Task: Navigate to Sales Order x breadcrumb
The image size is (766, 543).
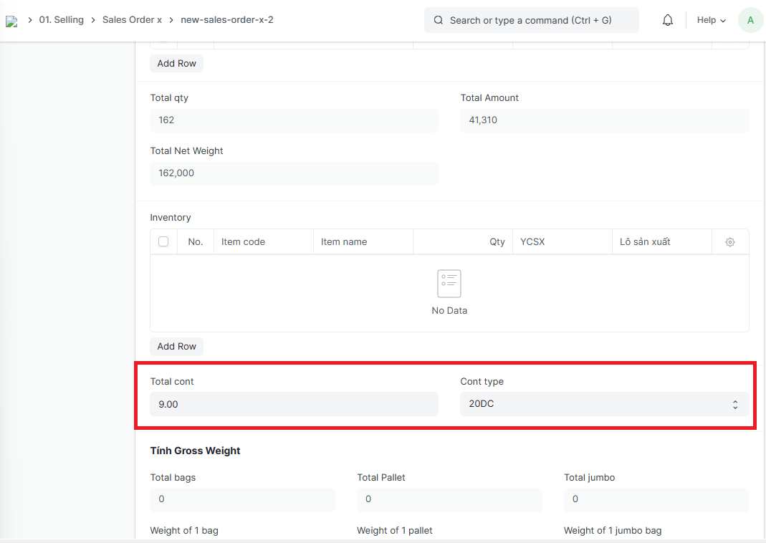Action: (x=132, y=20)
